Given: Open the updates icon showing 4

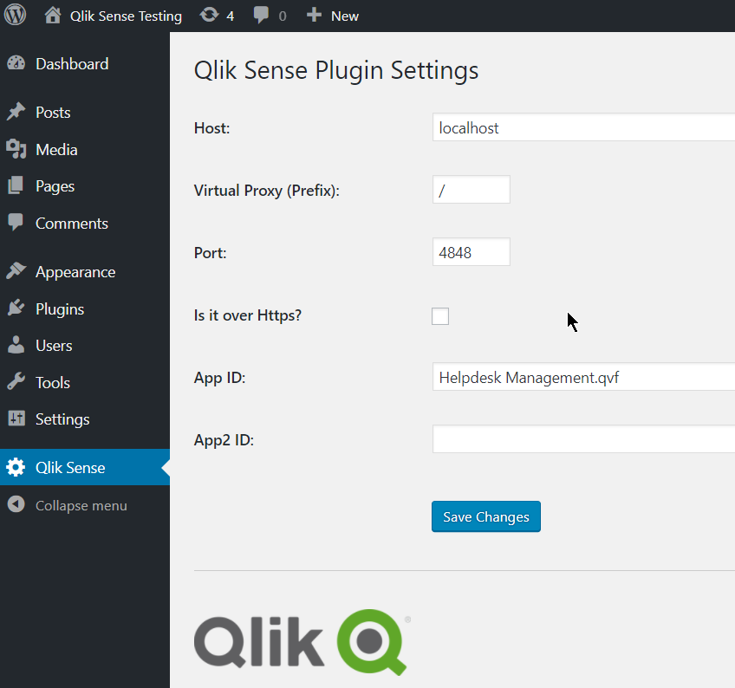Looking at the screenshot, I should 209,16.
